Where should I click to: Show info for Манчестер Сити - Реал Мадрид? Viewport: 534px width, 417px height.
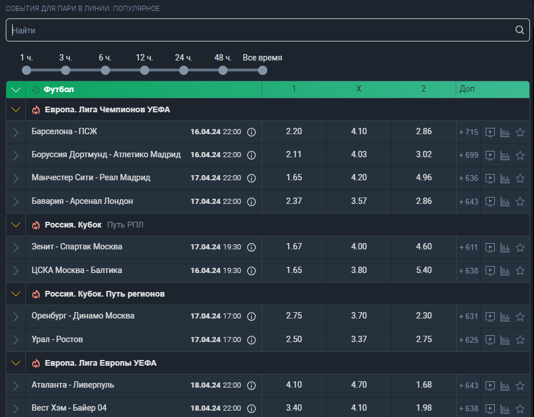click(251, 178)
